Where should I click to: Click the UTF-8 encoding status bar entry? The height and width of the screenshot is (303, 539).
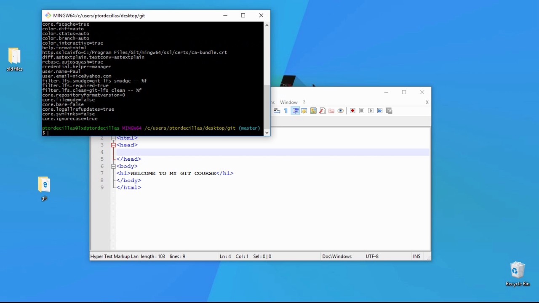(372, 256)
